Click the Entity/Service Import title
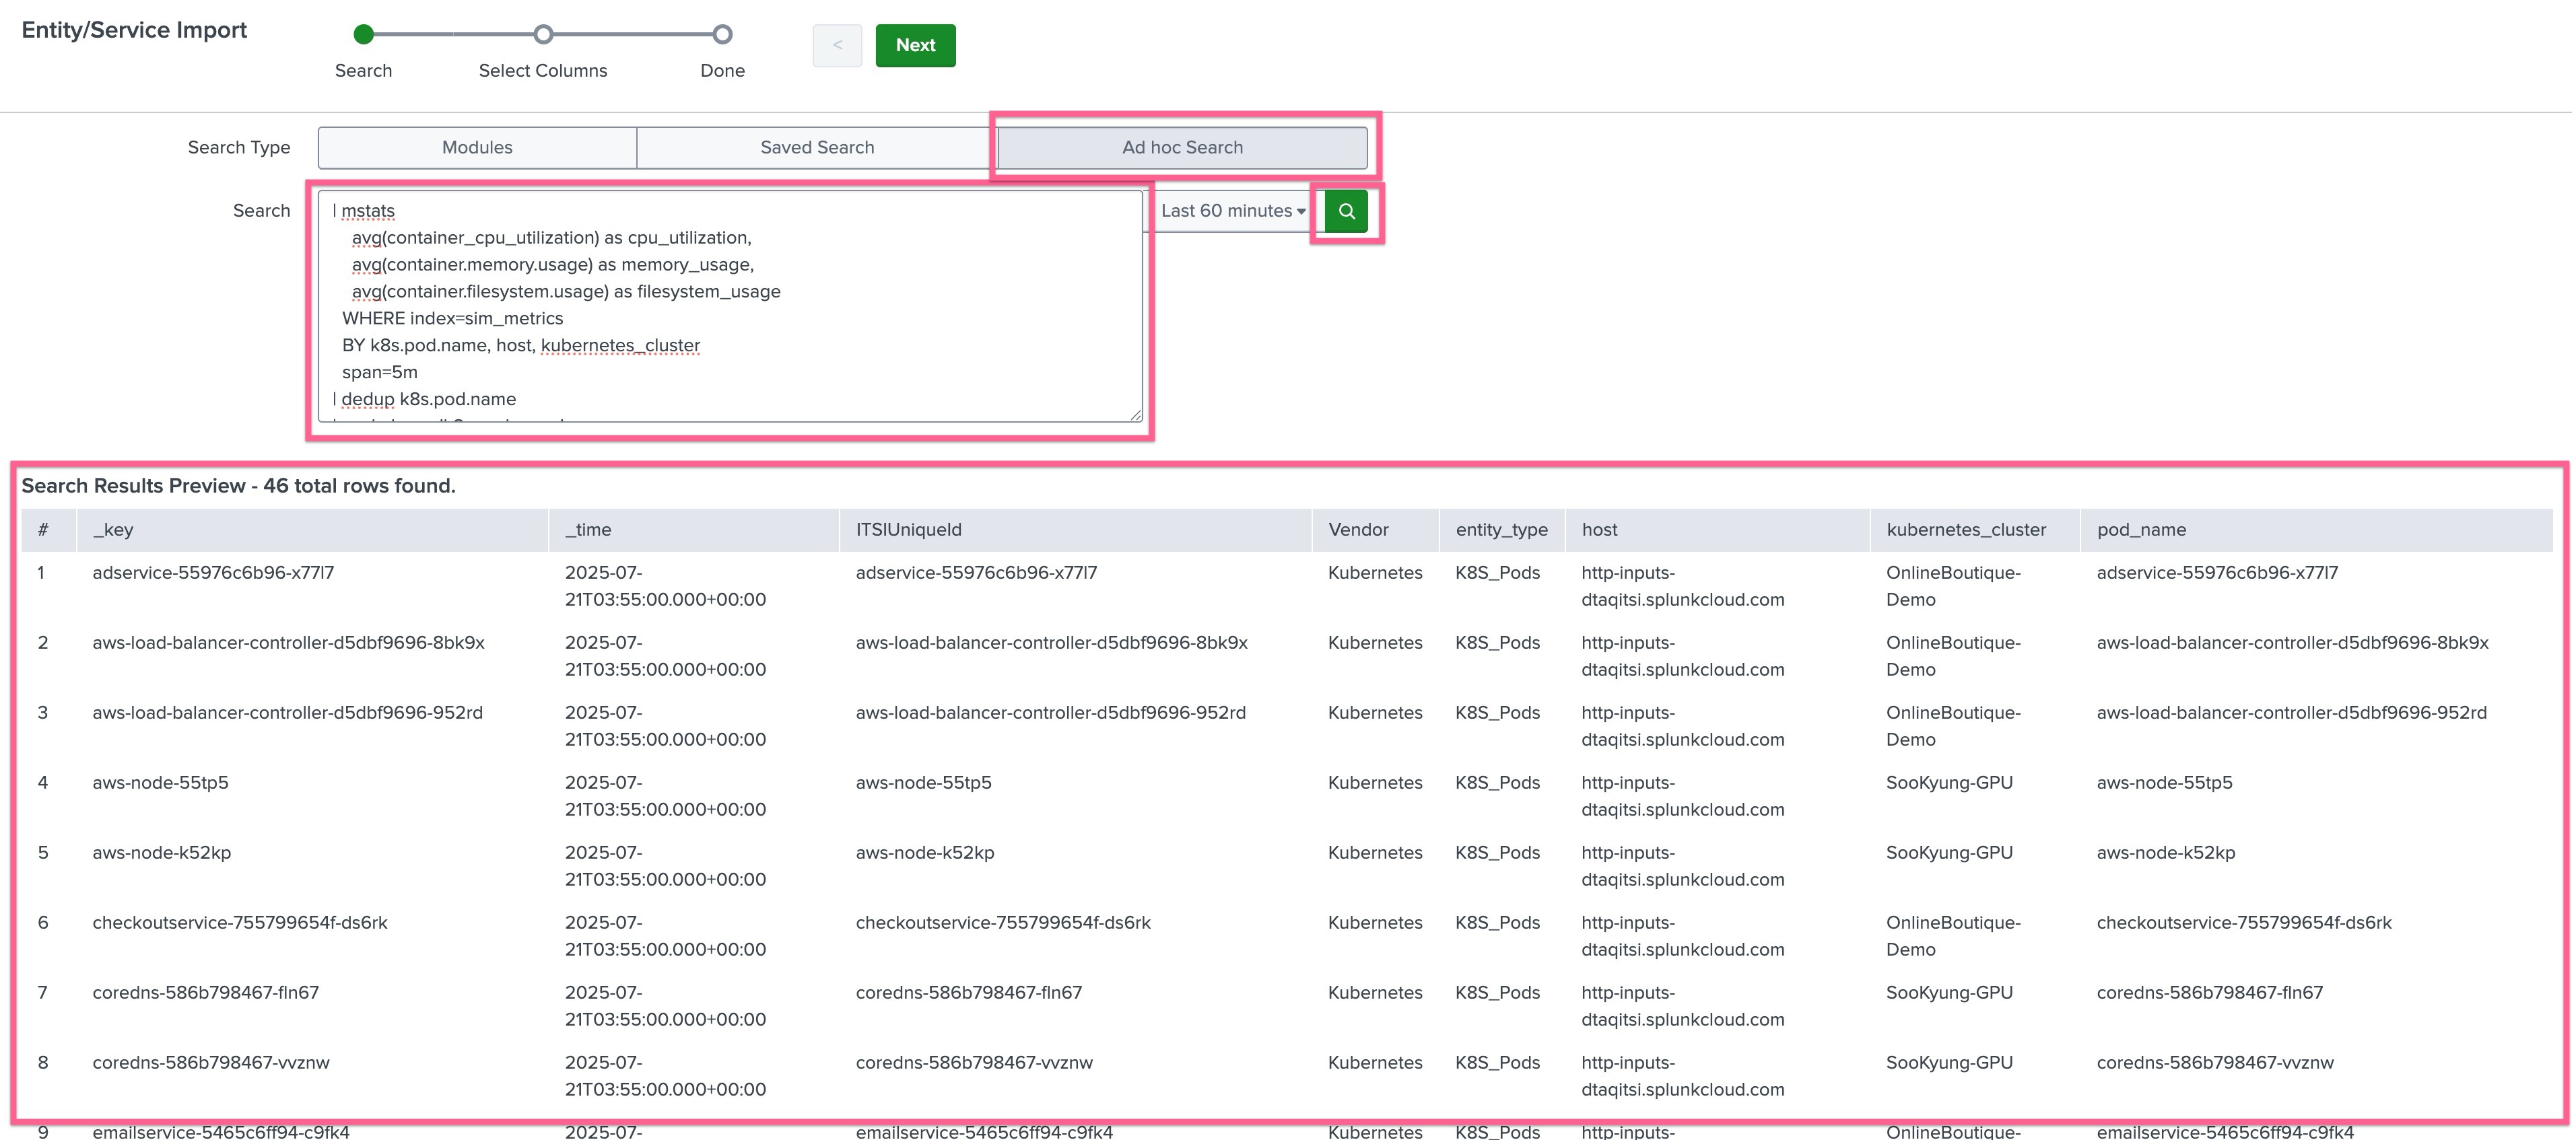2576x1140 pixels. pyautogui.click(x=134, y=30)
